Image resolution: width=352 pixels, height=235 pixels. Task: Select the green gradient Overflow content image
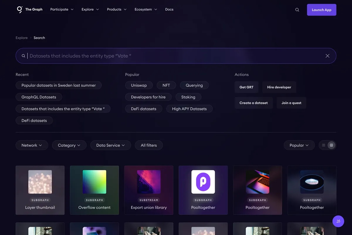[94, 182]
